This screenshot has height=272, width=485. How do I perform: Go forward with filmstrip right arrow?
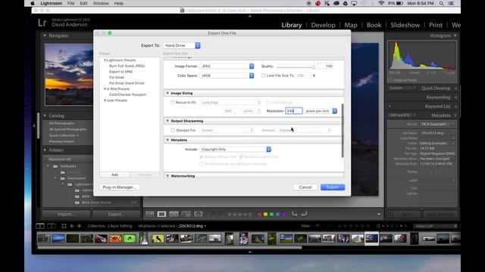pos(79,226)
